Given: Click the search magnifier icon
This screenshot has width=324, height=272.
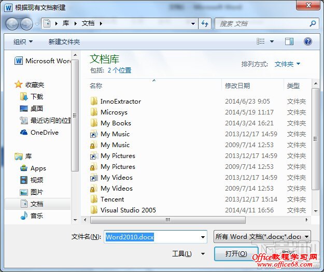Looking at the screenshot, I should (x=313, y=23).
